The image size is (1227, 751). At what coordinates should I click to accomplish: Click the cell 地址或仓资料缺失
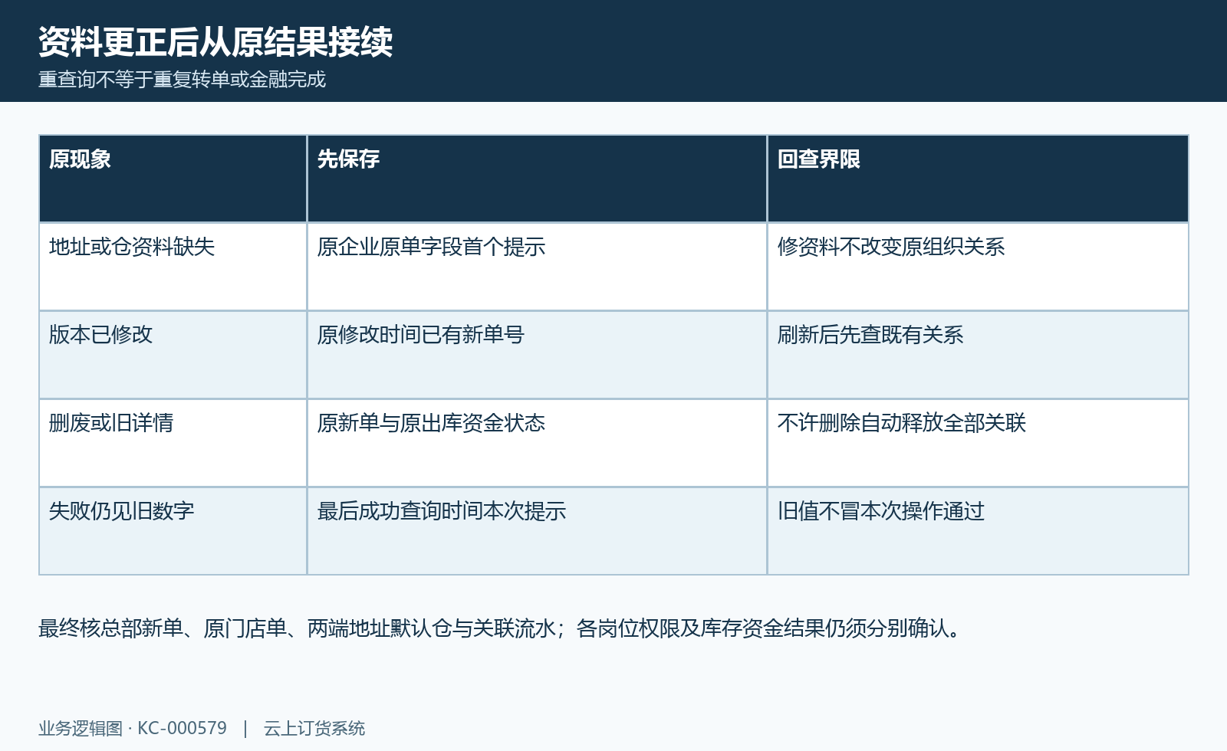point(173,267)
